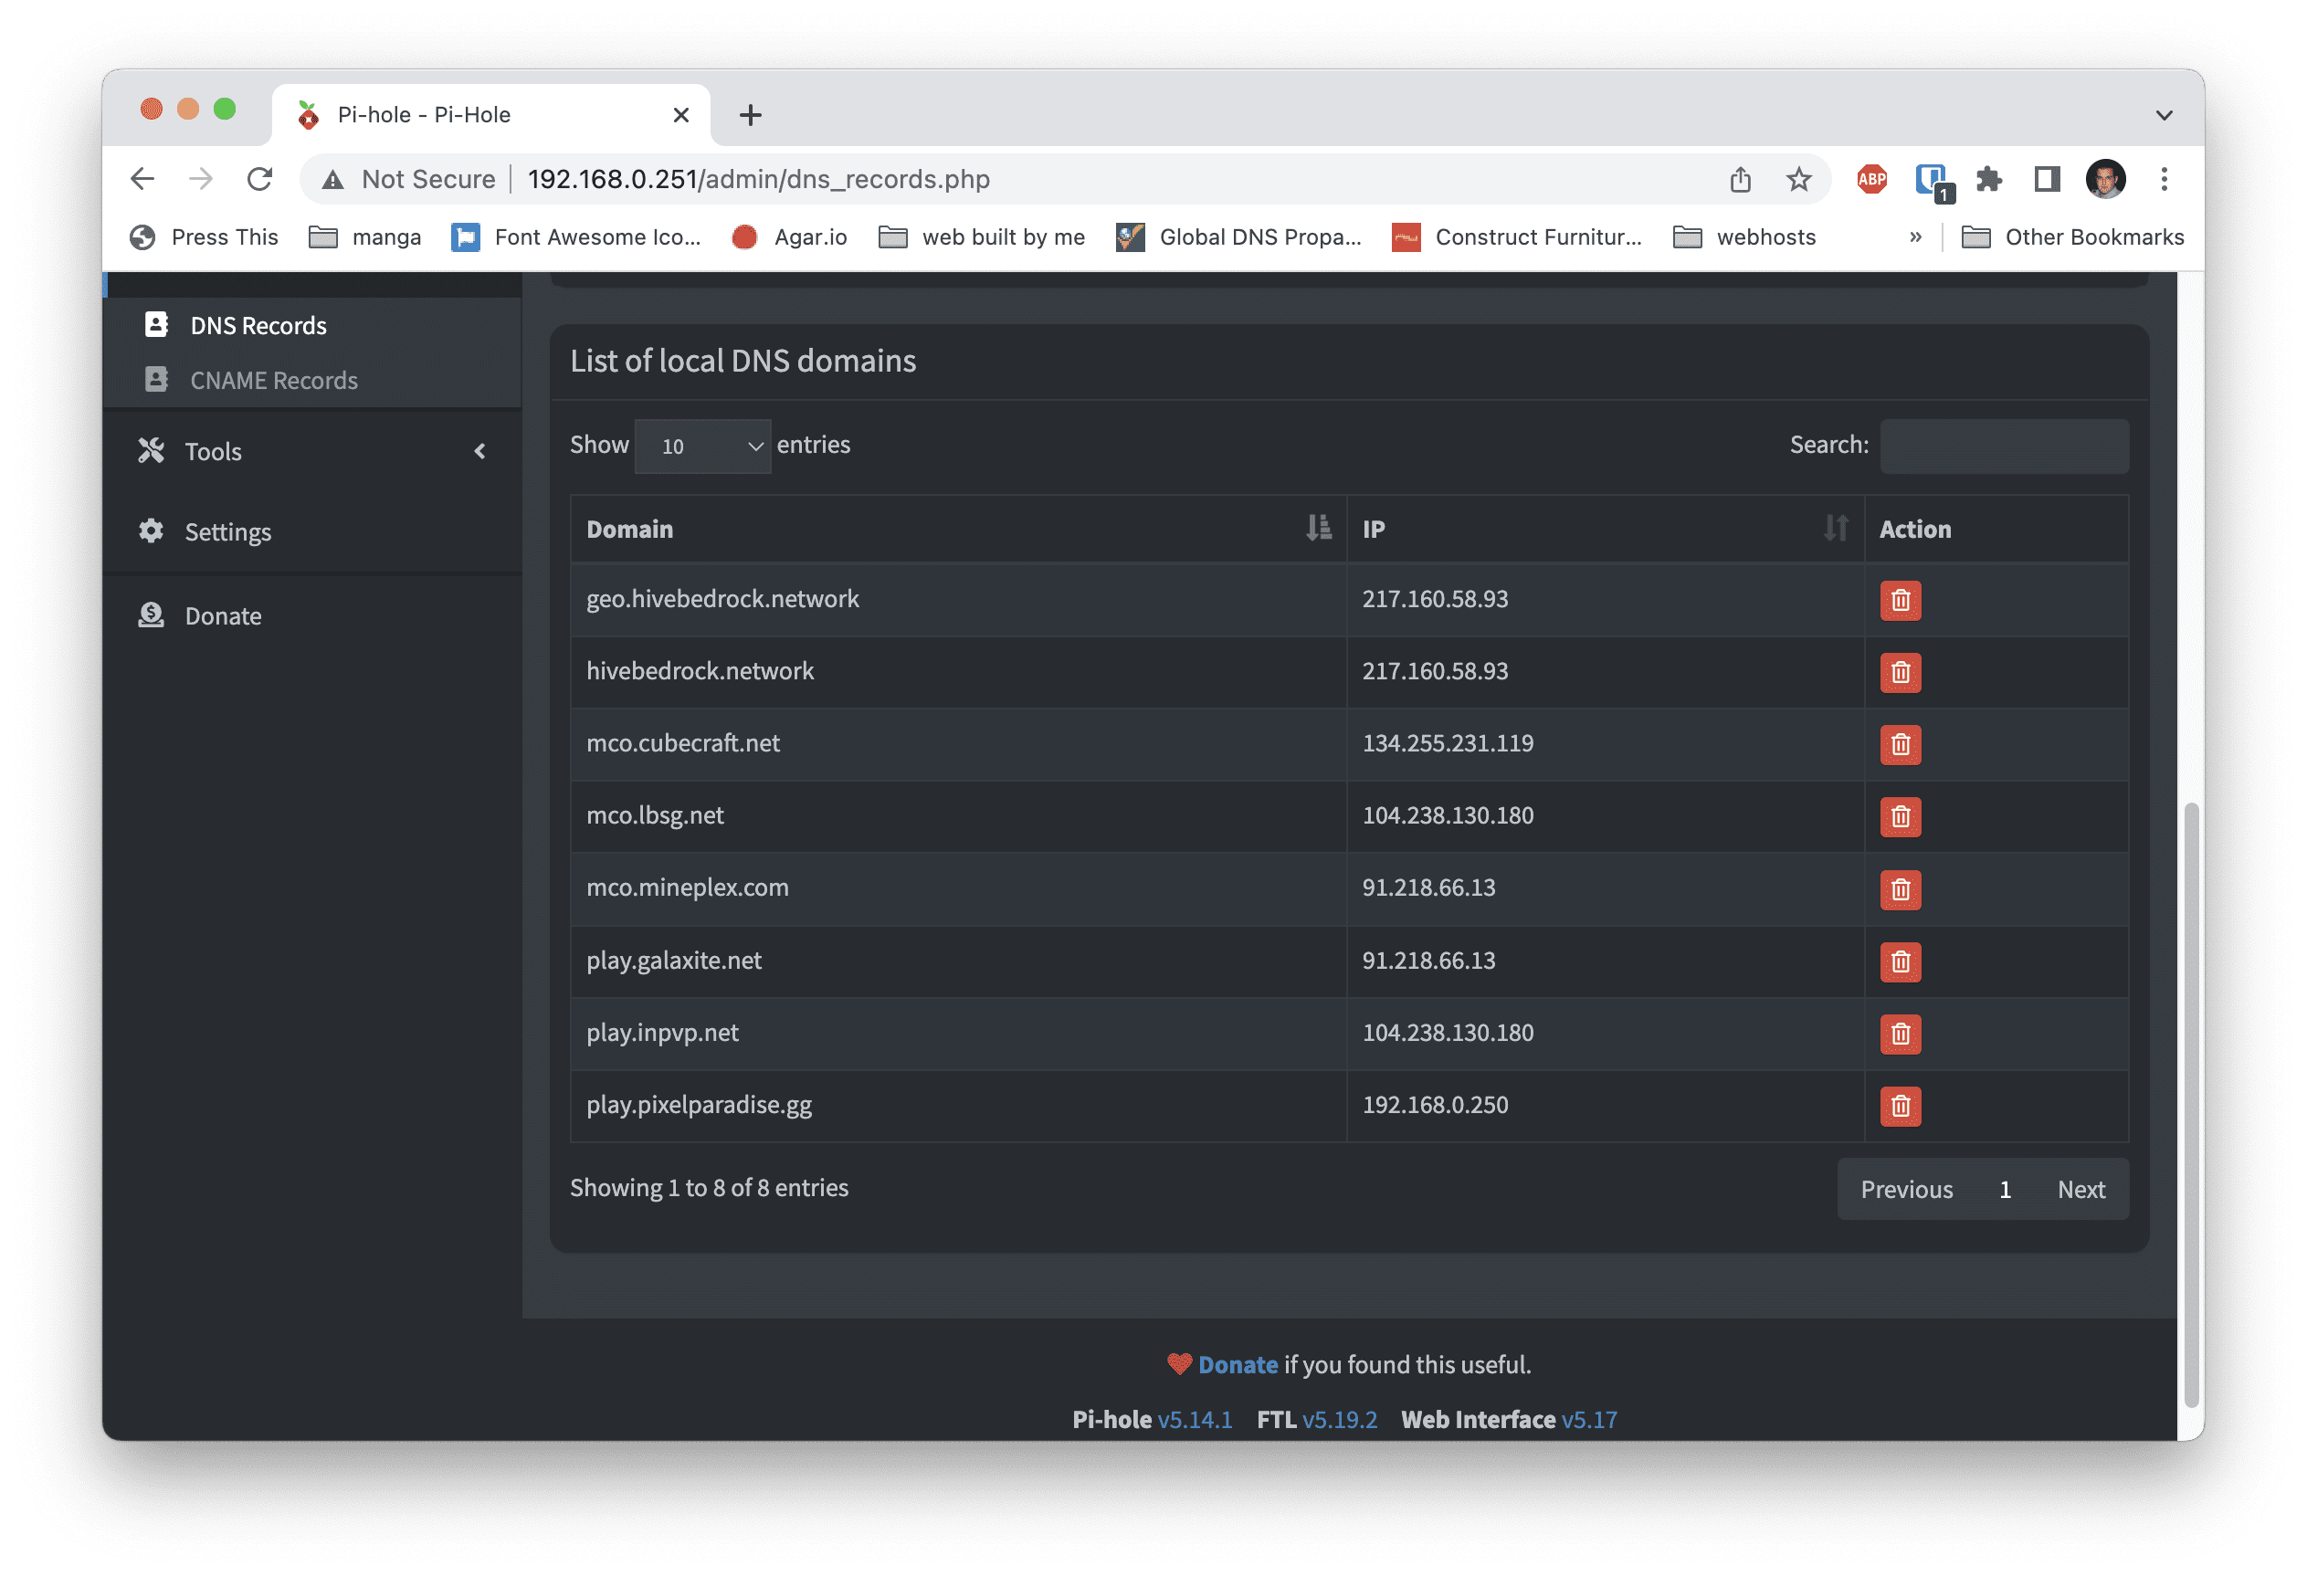Viewport: 2307px width, 1576px height.
Task: Open DNS Records in sidebar
Action: (x=258, y=326)
